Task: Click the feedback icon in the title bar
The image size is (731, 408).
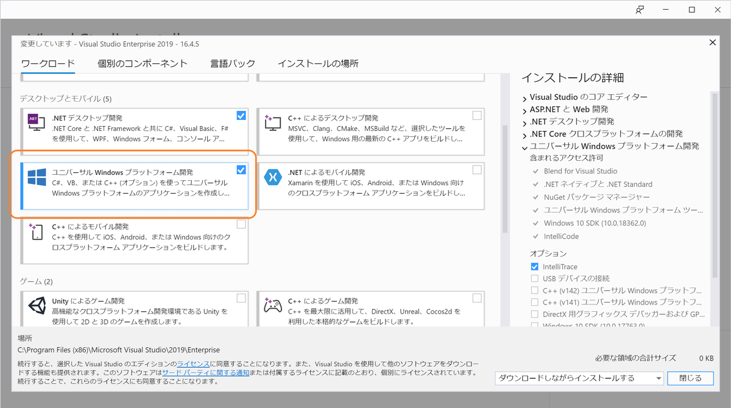Action: 640,10
